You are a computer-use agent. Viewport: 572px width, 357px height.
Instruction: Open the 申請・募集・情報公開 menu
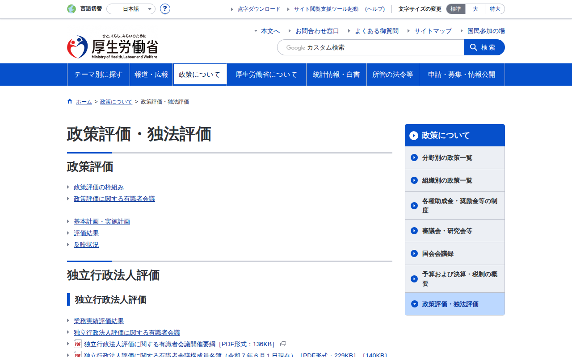(x=462, y=75)
